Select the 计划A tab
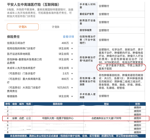This screenshot has height=140, width=150. pyautogui.click(x=23, y=27)
